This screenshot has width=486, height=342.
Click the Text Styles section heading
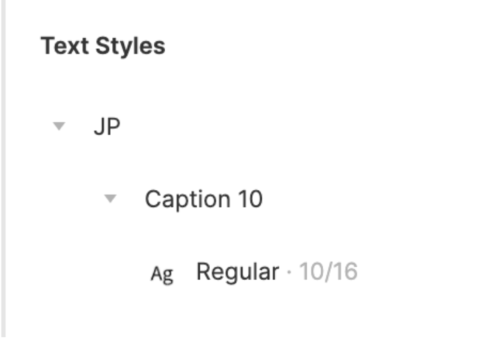(x=103, y=46)
